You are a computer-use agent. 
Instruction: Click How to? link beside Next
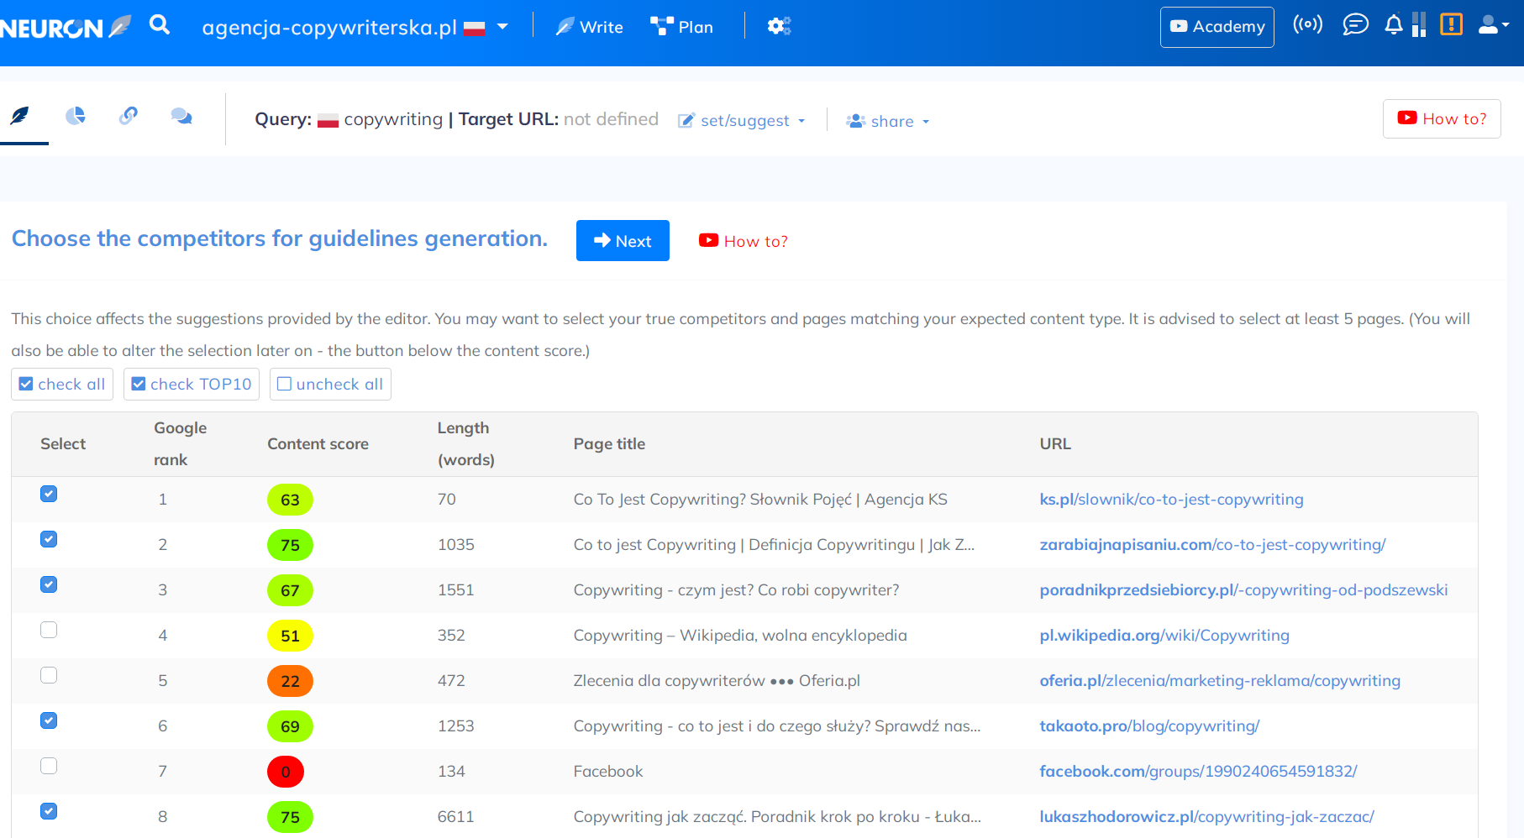pyautogui.click(x=744, y=241)
